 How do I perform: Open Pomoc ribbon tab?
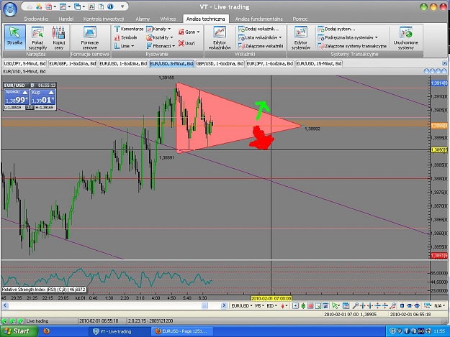tap(300, 19)
